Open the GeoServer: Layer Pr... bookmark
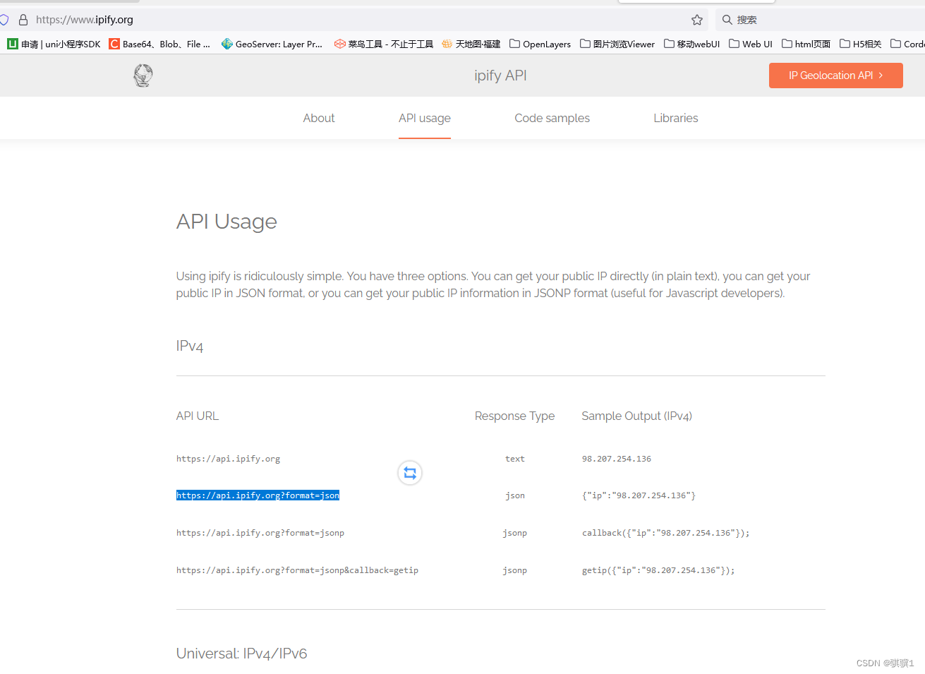925x674 pixels. pyautogui.click(x=272, y=44)
